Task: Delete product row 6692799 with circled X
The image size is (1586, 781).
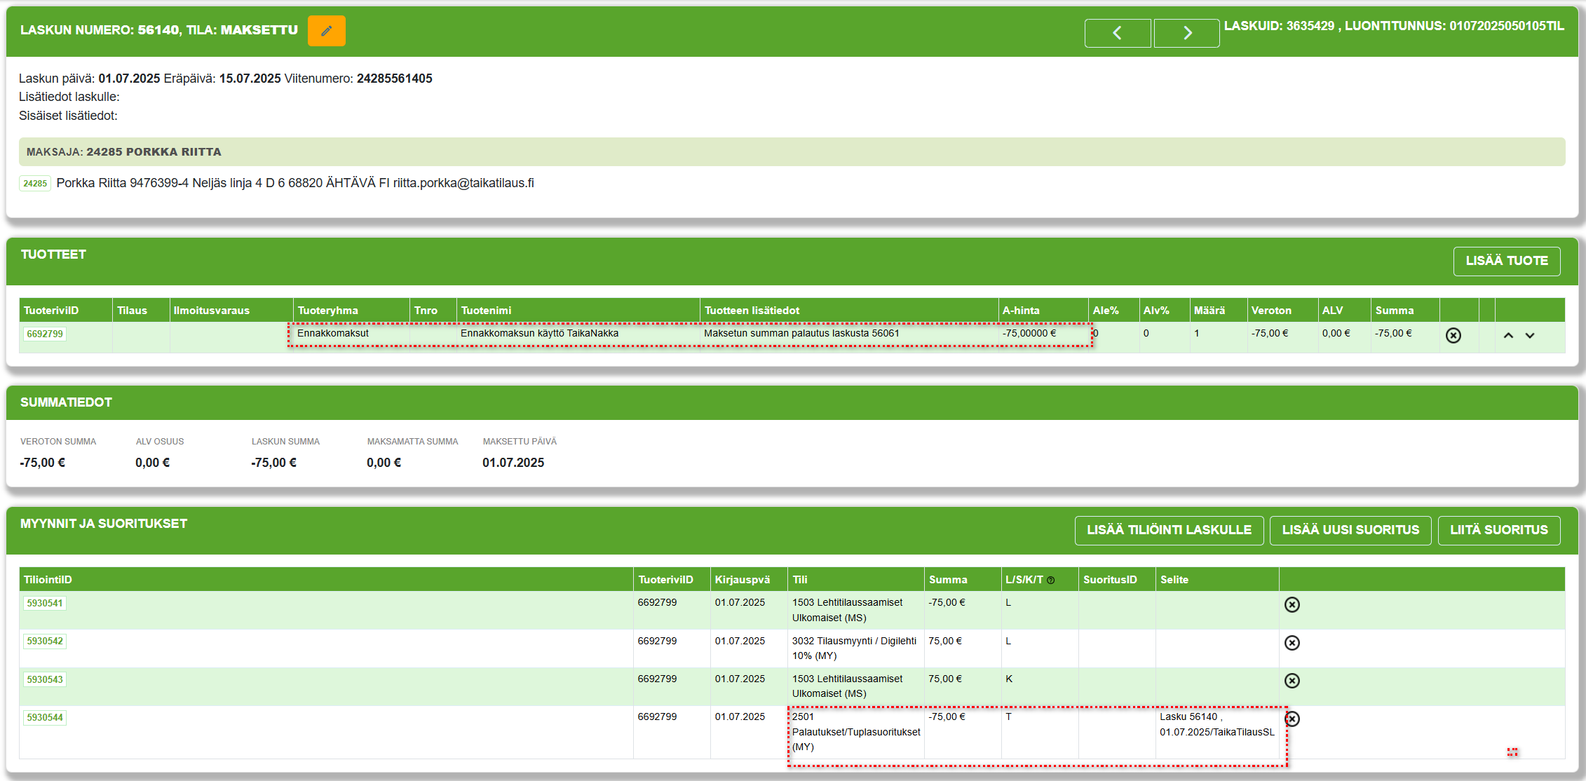Action: click(x=1453, y=335)
